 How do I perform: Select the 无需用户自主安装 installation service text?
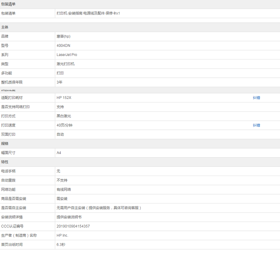pyautogui.click(x=99, y=208)
